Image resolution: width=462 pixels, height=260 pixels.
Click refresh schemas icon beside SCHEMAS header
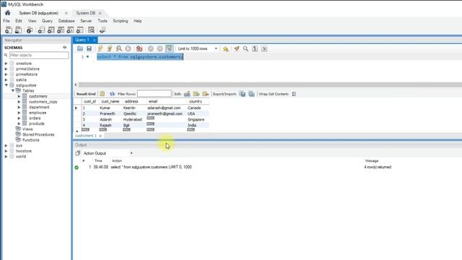64,48
